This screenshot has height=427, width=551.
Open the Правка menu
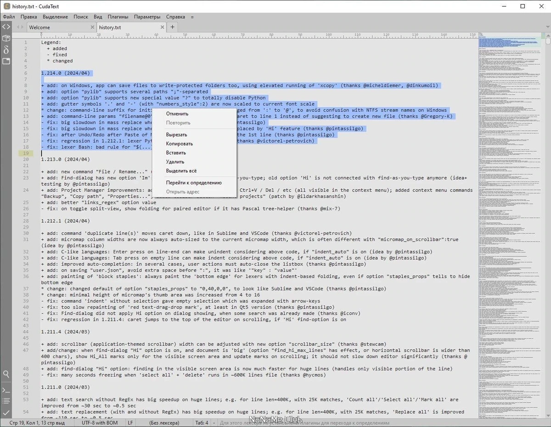pos(29,17)
